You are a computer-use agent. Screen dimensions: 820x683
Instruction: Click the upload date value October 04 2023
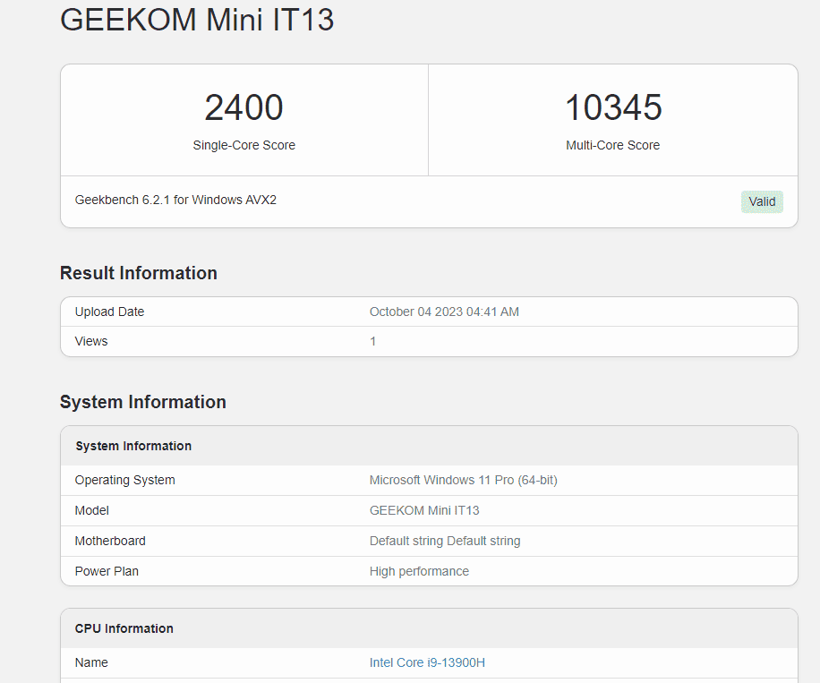coord(444,312)
